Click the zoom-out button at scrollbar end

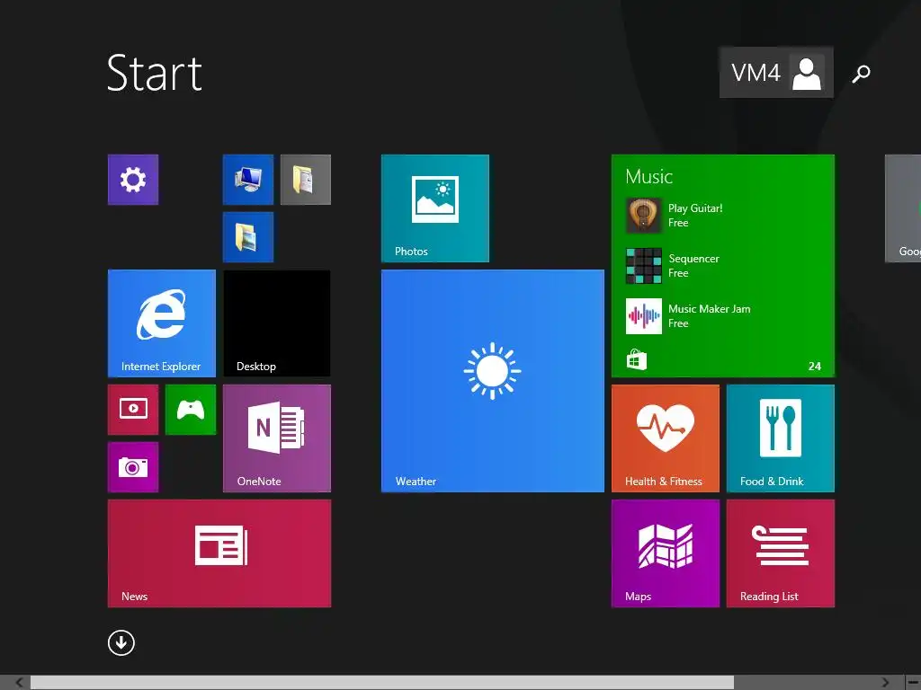pyautogui.click(x=914, y=683)
